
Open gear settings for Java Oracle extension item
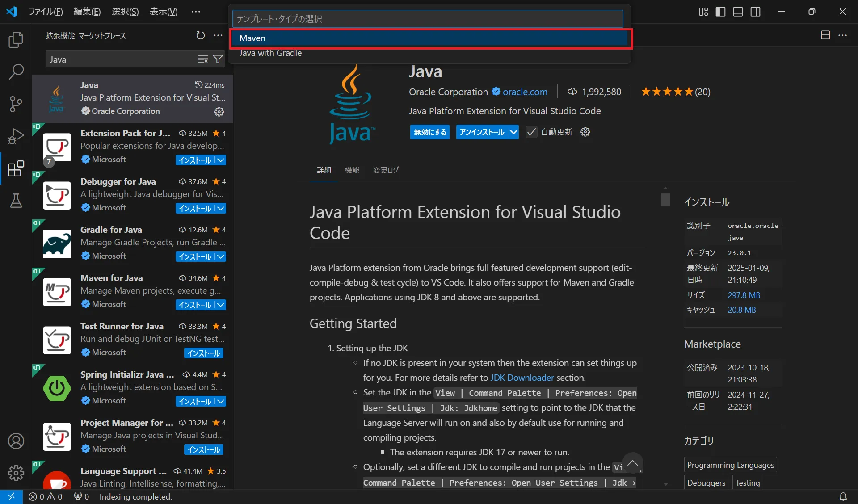219,111
